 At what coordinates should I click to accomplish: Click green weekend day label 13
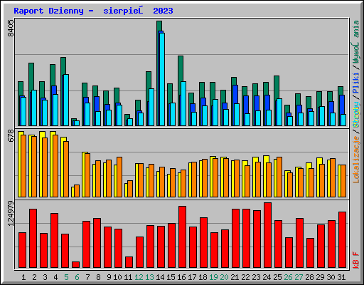[149, 277]
